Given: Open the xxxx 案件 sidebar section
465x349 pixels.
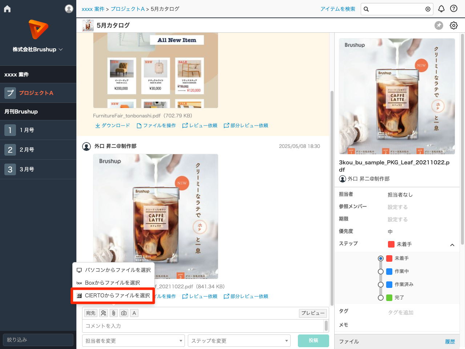Looking at the screenshot, I should [38, 75].
